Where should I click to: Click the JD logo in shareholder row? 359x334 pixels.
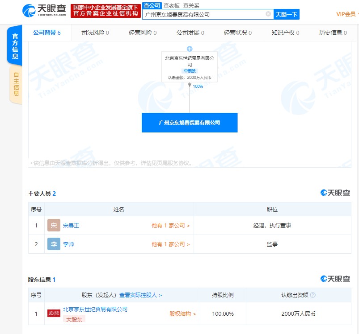[54, 313]
